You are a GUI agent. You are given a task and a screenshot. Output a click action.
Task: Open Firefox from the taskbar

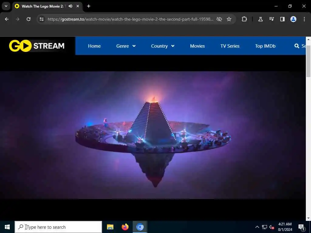pos(125,227)
